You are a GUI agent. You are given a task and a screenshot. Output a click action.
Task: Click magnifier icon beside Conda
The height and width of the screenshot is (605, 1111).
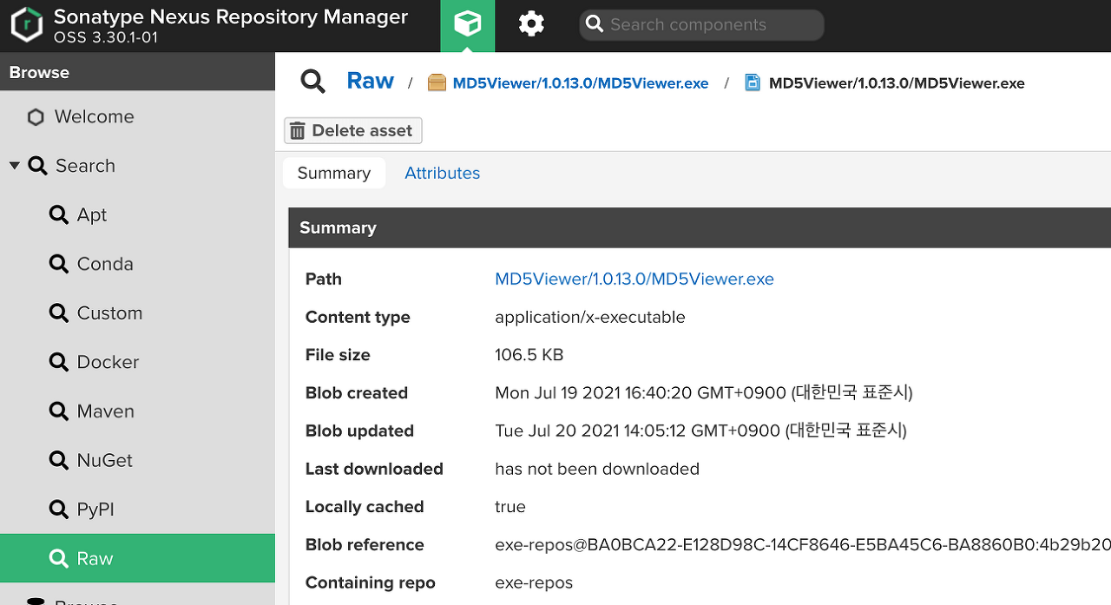pos(58,264)
